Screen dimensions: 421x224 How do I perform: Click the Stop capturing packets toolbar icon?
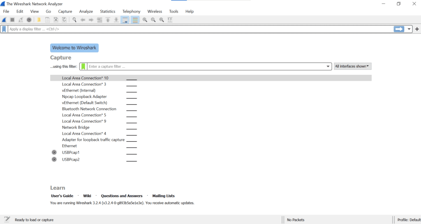coord(12,20)
